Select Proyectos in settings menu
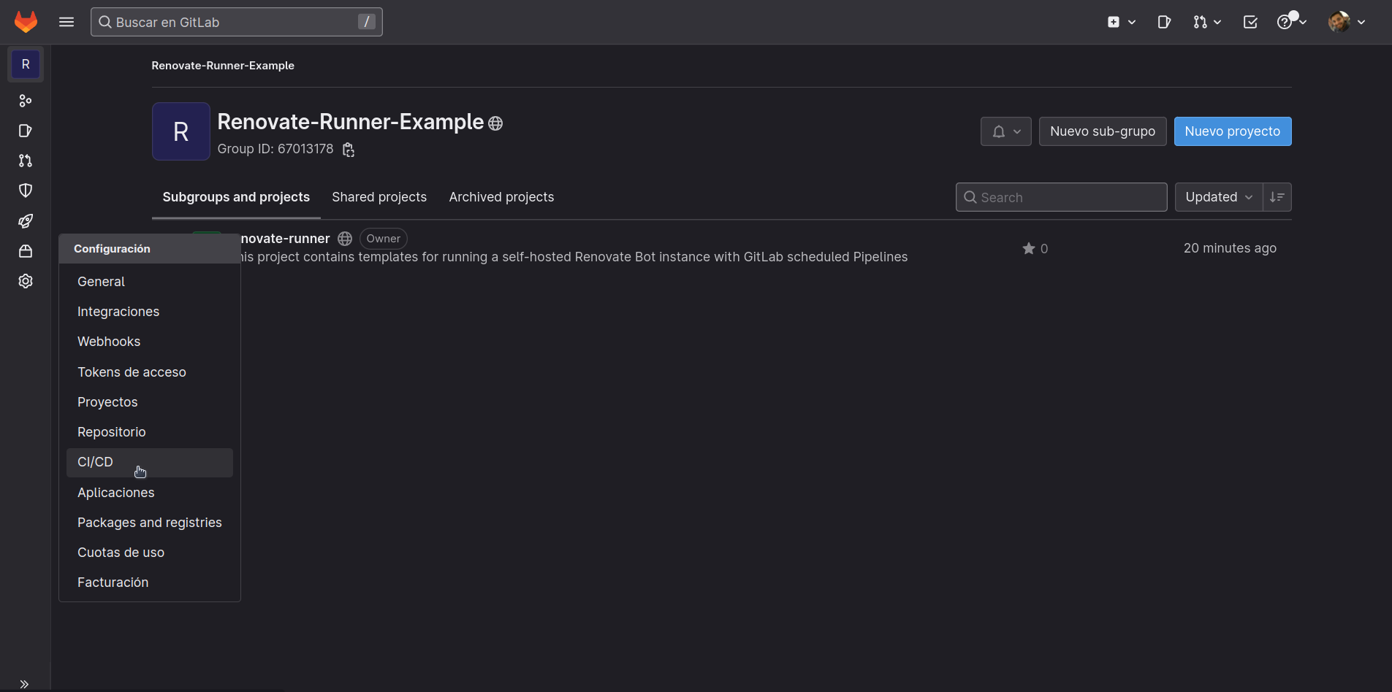Viewport: 1392px width, 692px height. coord(150,402)
